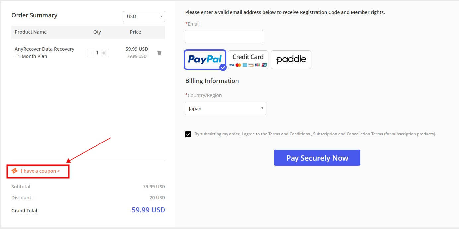
Task: Click the Email input field
Action: [224, 37]
